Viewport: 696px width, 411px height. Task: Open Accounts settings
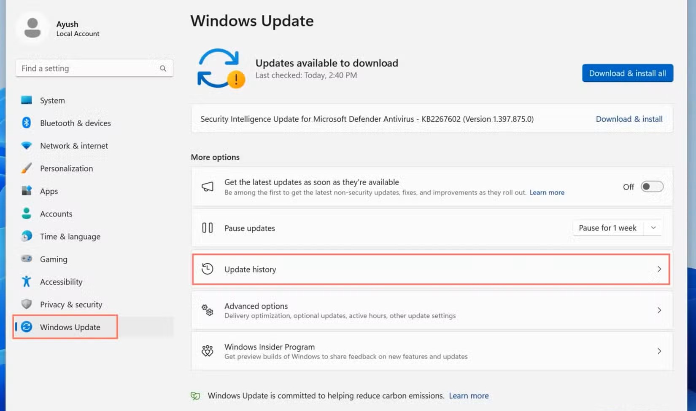(56, 214)
